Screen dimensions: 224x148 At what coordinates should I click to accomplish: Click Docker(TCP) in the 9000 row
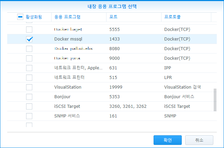click(177, 58)
